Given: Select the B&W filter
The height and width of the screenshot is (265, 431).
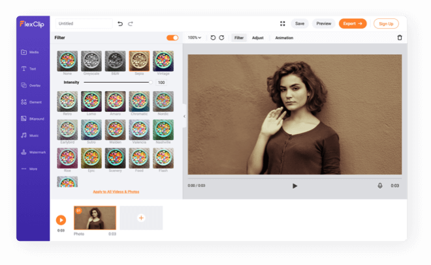Looking at the screenshot, I should tap(115, 61).
